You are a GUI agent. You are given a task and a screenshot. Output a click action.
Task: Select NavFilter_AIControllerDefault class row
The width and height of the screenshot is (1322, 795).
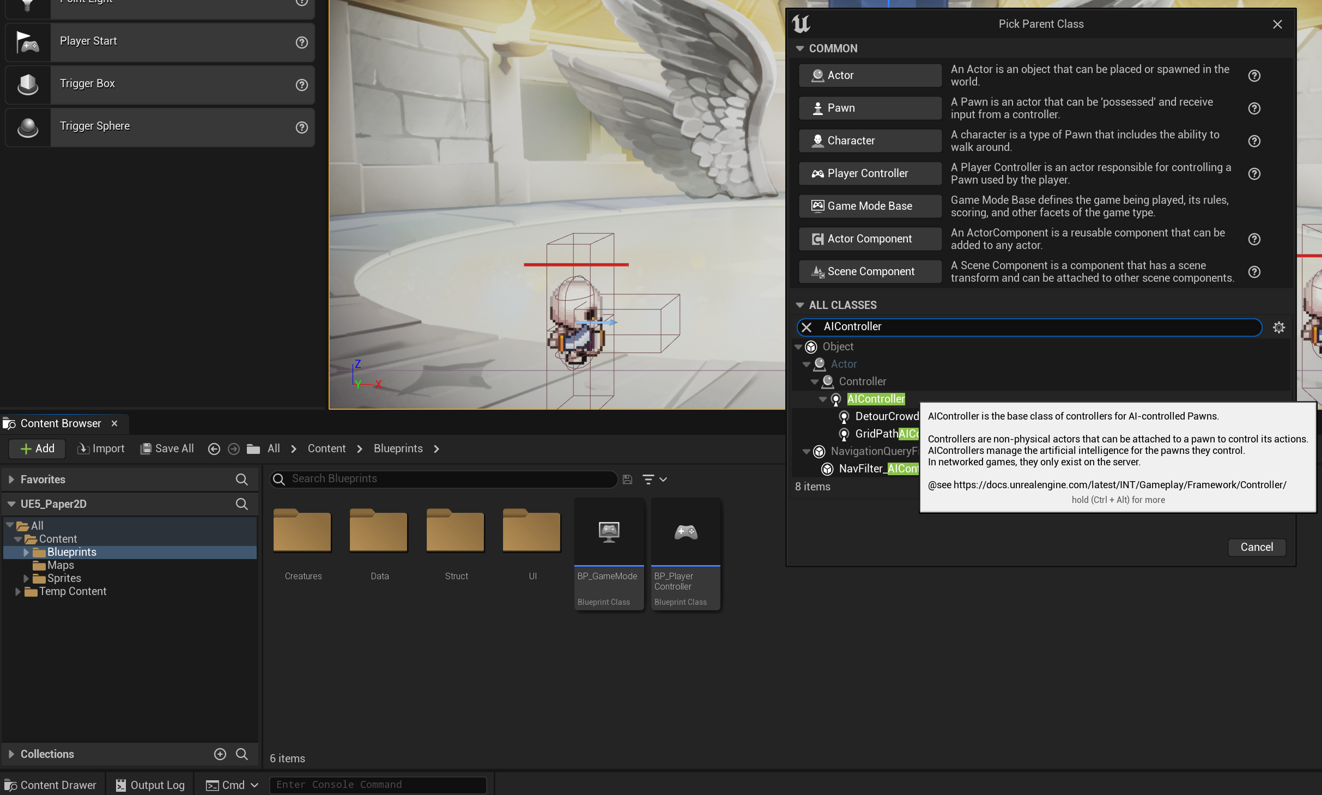[878, 469]
